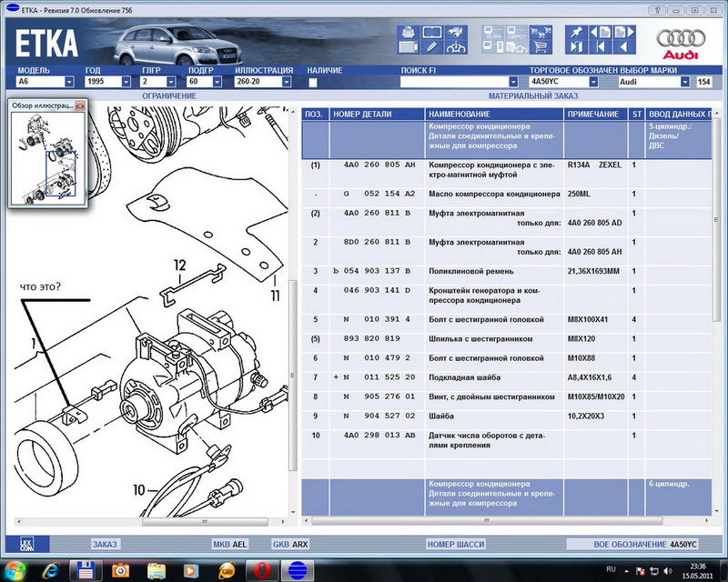The width and height of the screenshot is (728, 582).
Task: Open the brand selection dropdown showing Audi
Action: point(685,82)
